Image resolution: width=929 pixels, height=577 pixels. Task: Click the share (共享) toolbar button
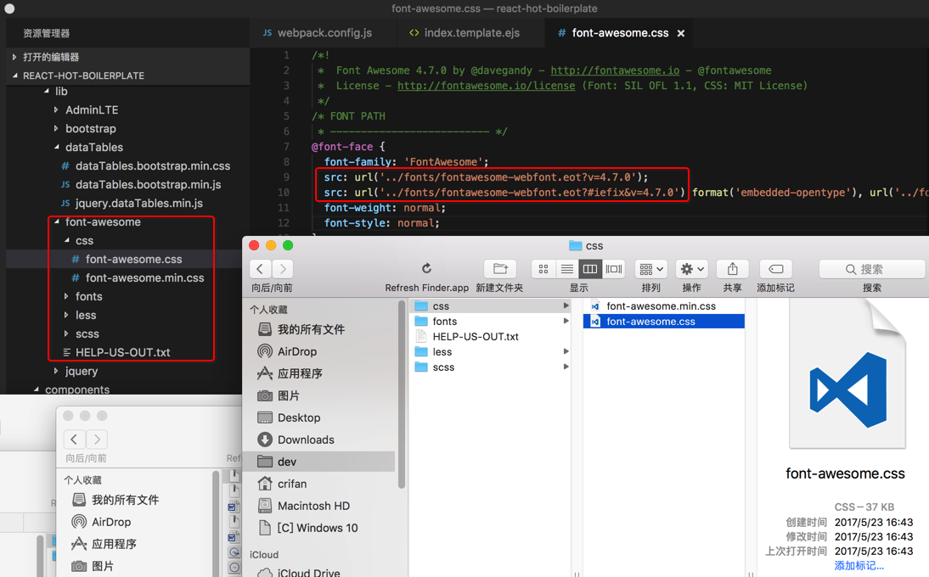[732, 269]
